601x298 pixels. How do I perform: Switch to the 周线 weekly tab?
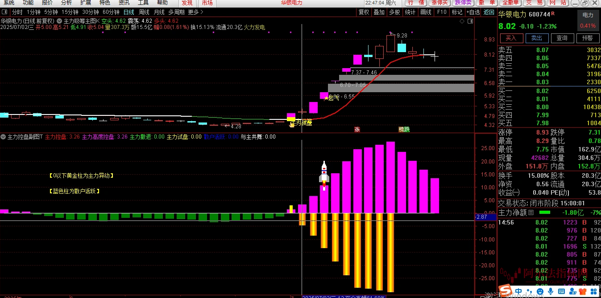click(144, 12)
